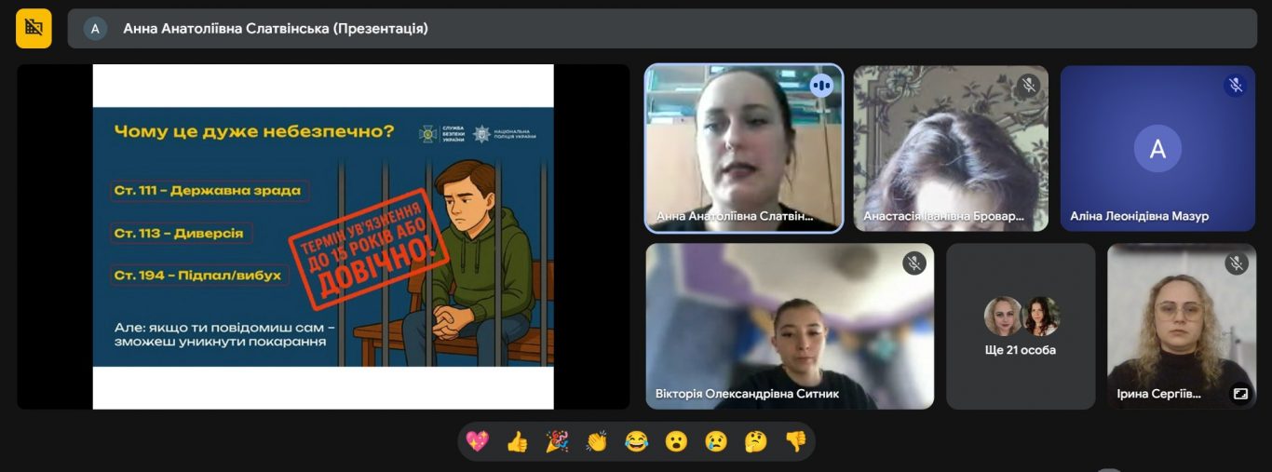
Task: Open the 'Ще 21 особа' participants tile
Action: pos(1021,327)
